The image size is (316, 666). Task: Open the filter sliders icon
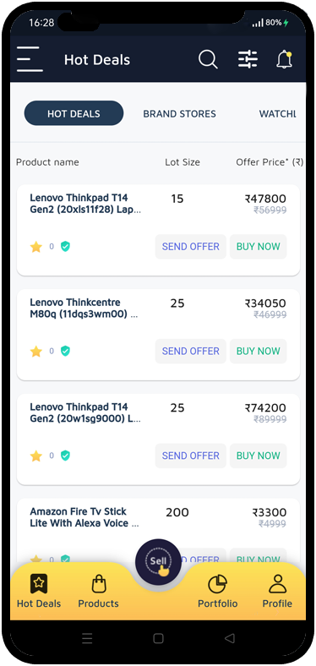[248, 59]
